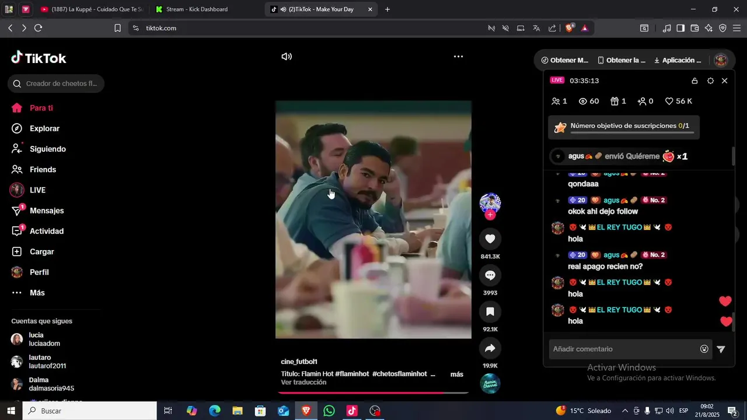The width and height of the screenshot is (747, 420).
Task: Click the TikTok logo
Action: [39, 58]
